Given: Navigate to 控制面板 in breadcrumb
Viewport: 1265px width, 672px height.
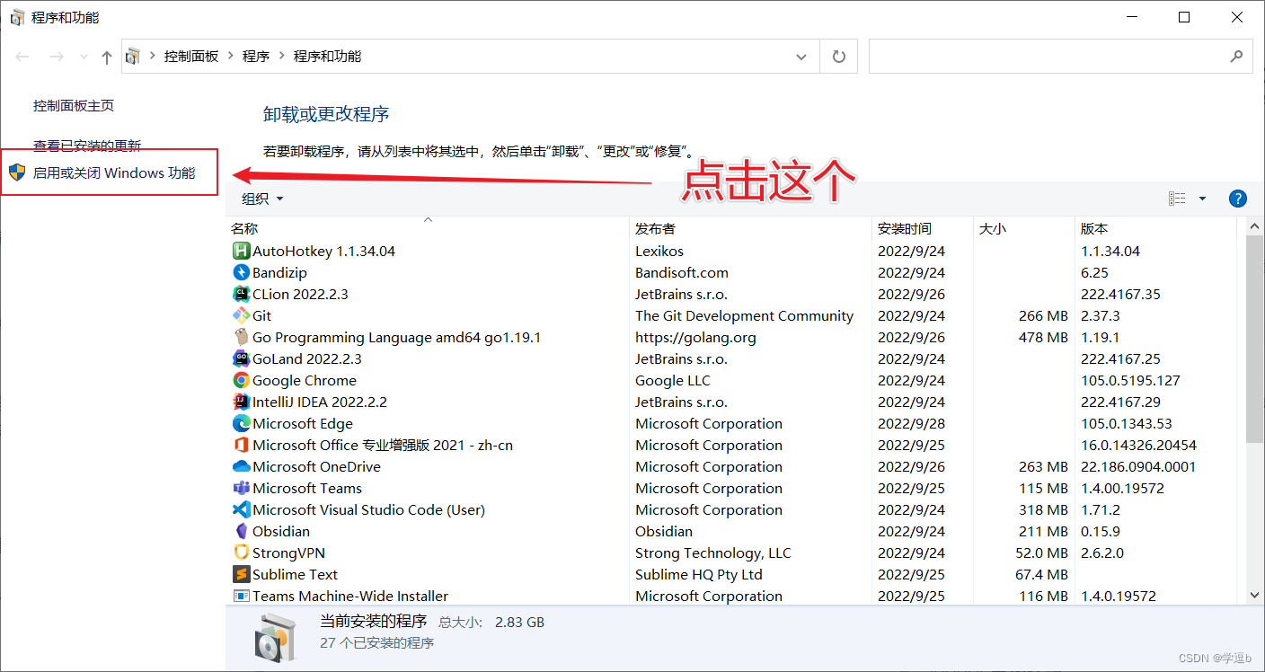Looking at the screenshot, I should coord(191,57).
